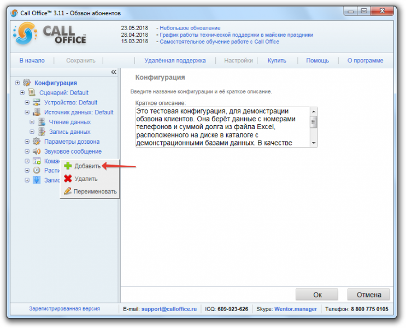The height and width of the screenshot is (328, 406).
Task: Open График работы технической поддержки link
Action: point(236,35)
